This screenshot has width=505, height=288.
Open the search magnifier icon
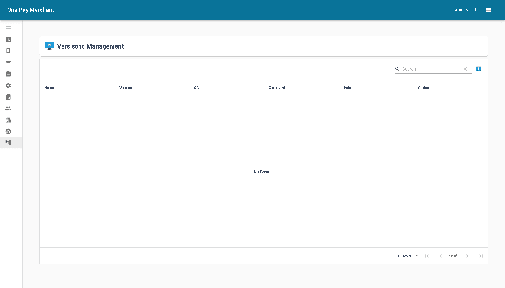coord(397,69)
